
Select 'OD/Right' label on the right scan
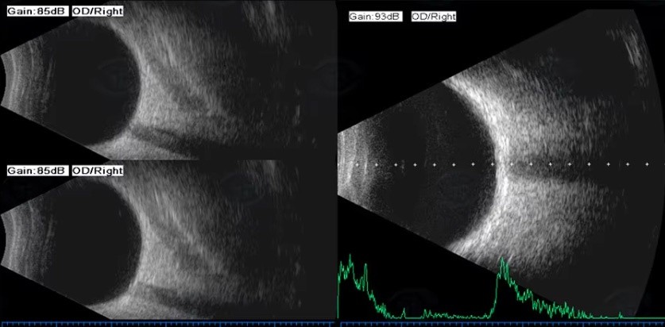pos(434,17)
